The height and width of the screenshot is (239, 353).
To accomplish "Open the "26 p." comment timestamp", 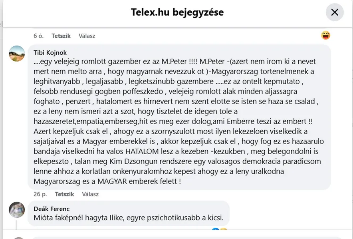I will [x=40, y=194].
